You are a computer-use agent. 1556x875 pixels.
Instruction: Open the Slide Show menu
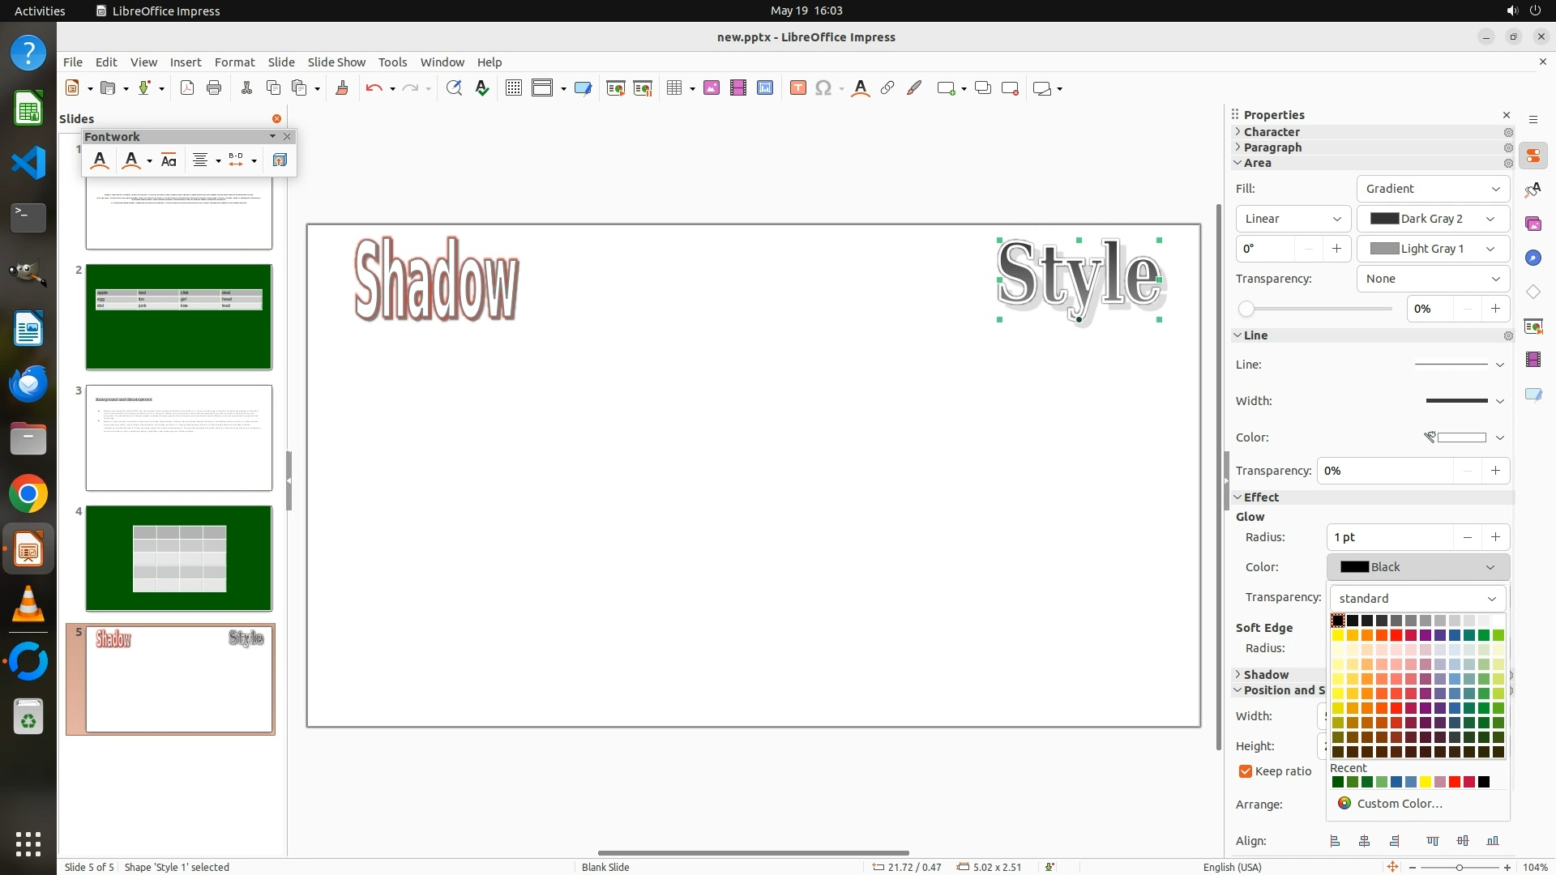click(336, 62)
